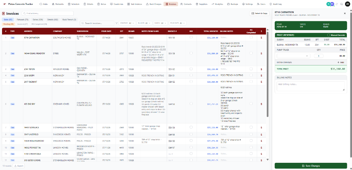Open the Settings page
The image size is (352, 170).
click(x=247, y=4)
